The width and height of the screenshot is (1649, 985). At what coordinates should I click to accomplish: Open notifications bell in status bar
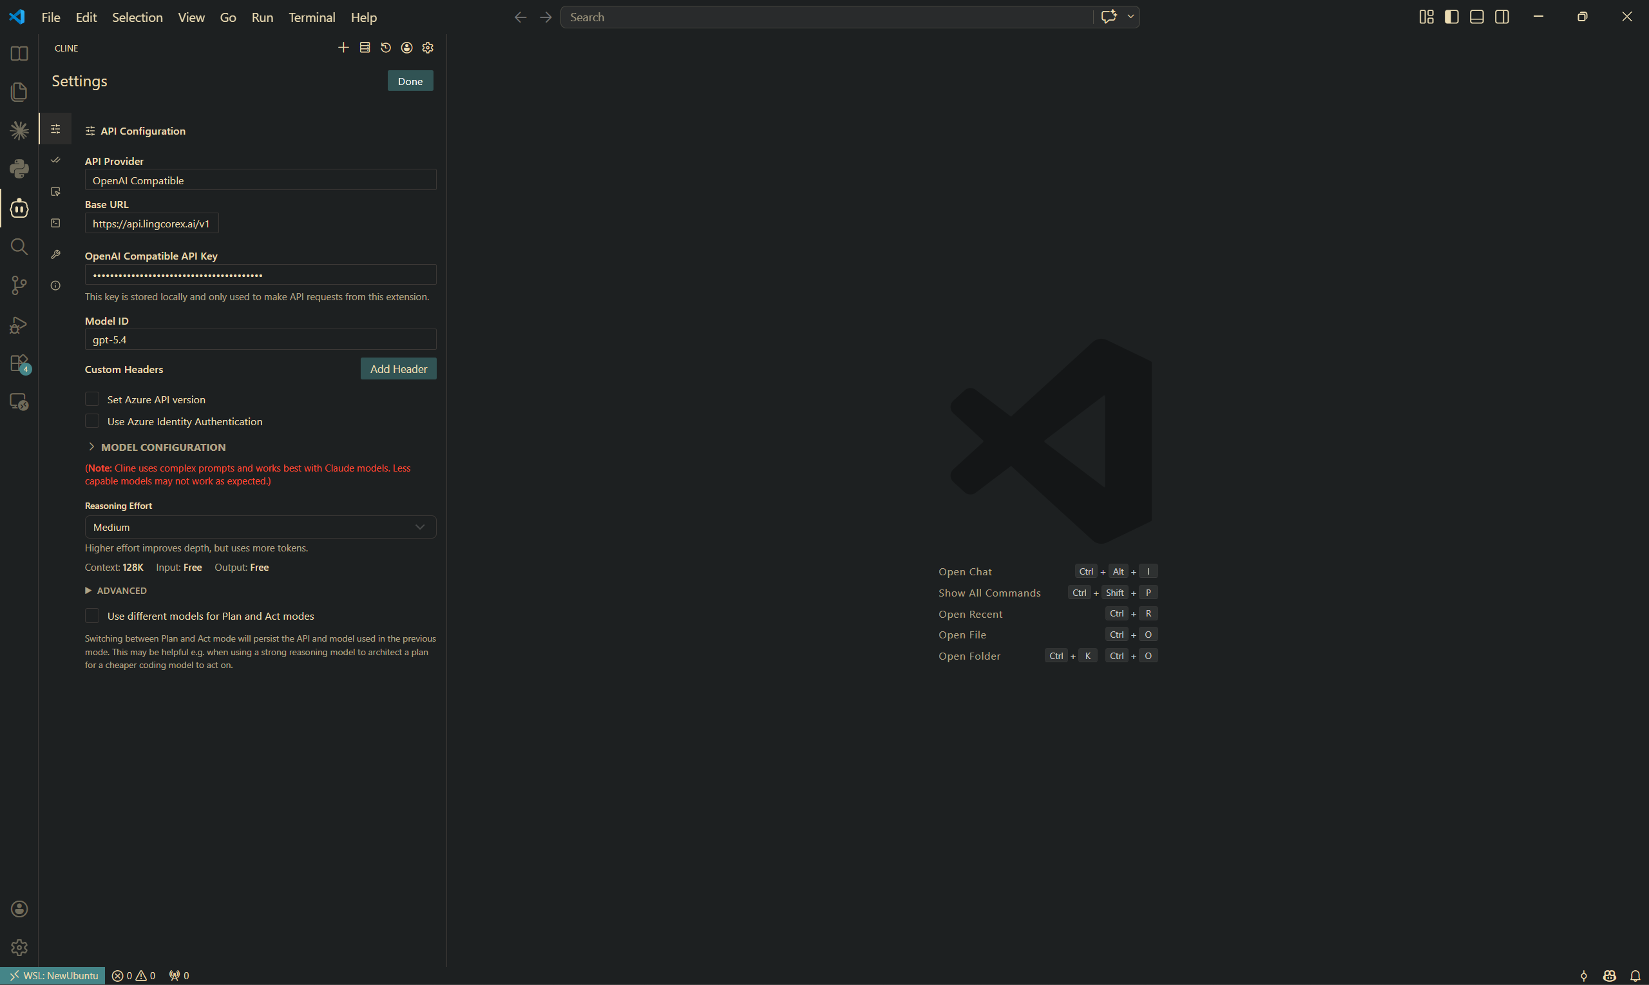(1634, 975)
